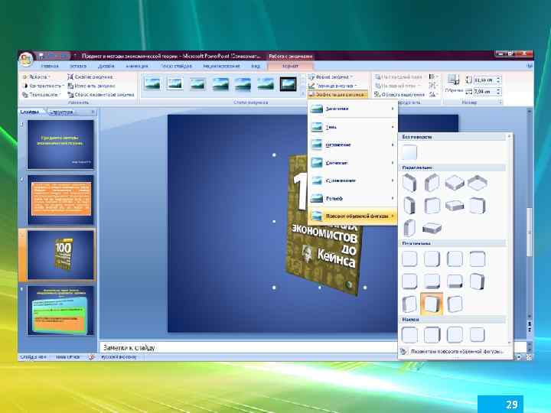The width and height of the screenshot is (551, 413).
Task: Open Форма рисунка picture shape dropdown
Action: tap(331, 76)
